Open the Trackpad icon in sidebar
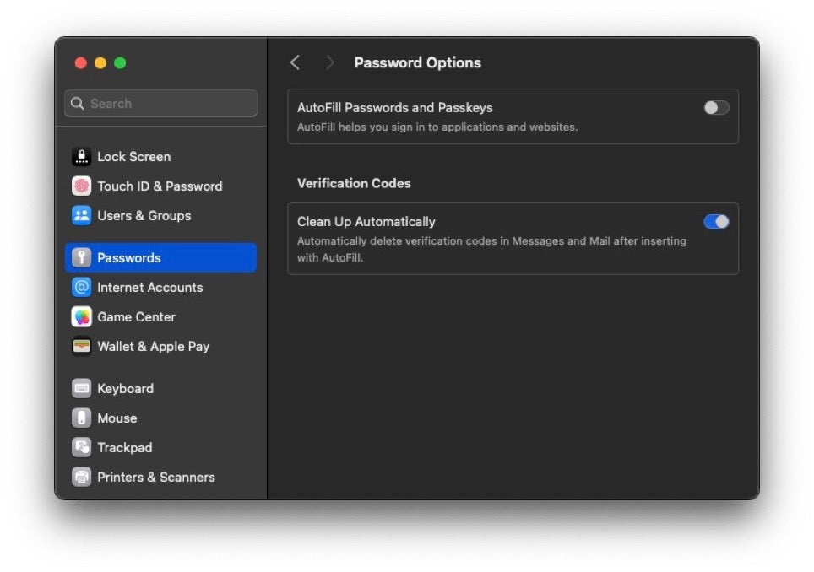 coord(81,448)
